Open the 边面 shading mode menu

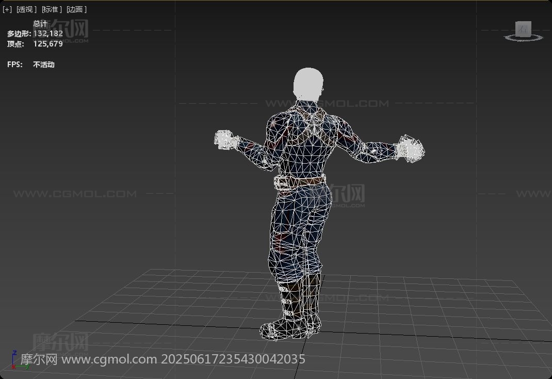tap(76, 9)
